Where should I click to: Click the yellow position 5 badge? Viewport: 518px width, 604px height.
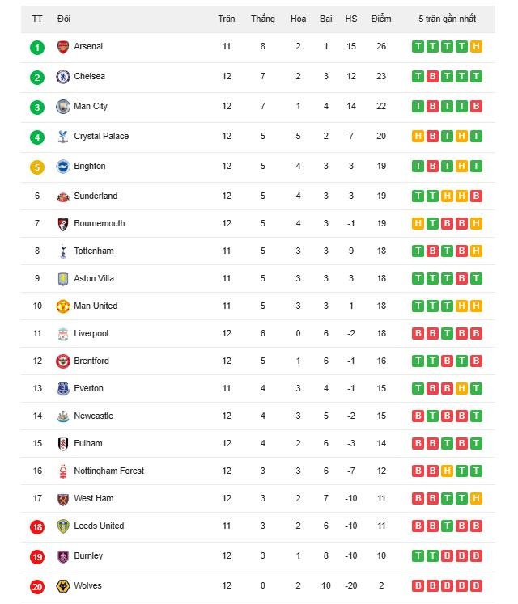point(37,167)
